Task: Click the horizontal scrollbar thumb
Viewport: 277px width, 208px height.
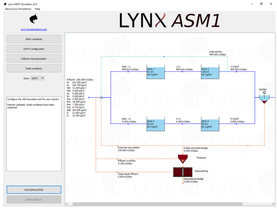Action: point(157,204)
